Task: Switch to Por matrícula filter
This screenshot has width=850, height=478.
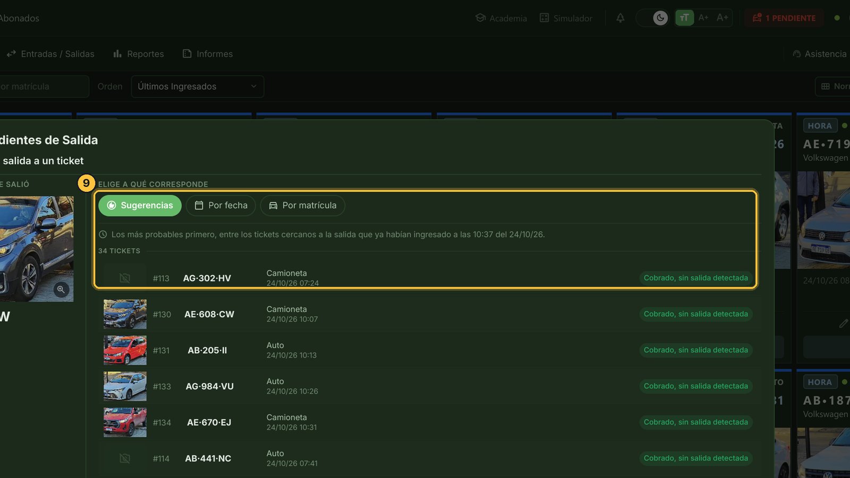Action: [x=303, y=206]
